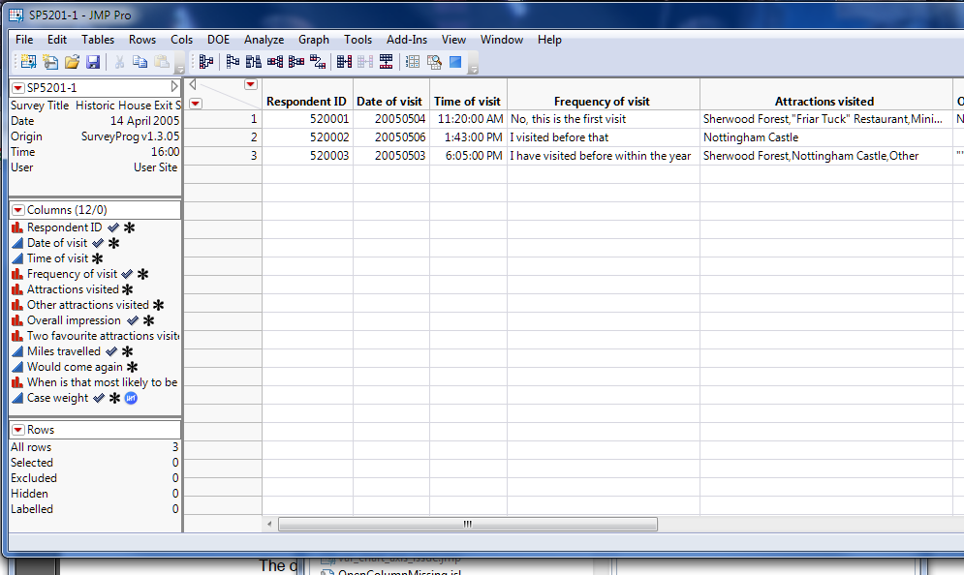This screenshot has width=964, height=575.
Task: Click the blue square toolbar icon
Action: tap(455, 61)
